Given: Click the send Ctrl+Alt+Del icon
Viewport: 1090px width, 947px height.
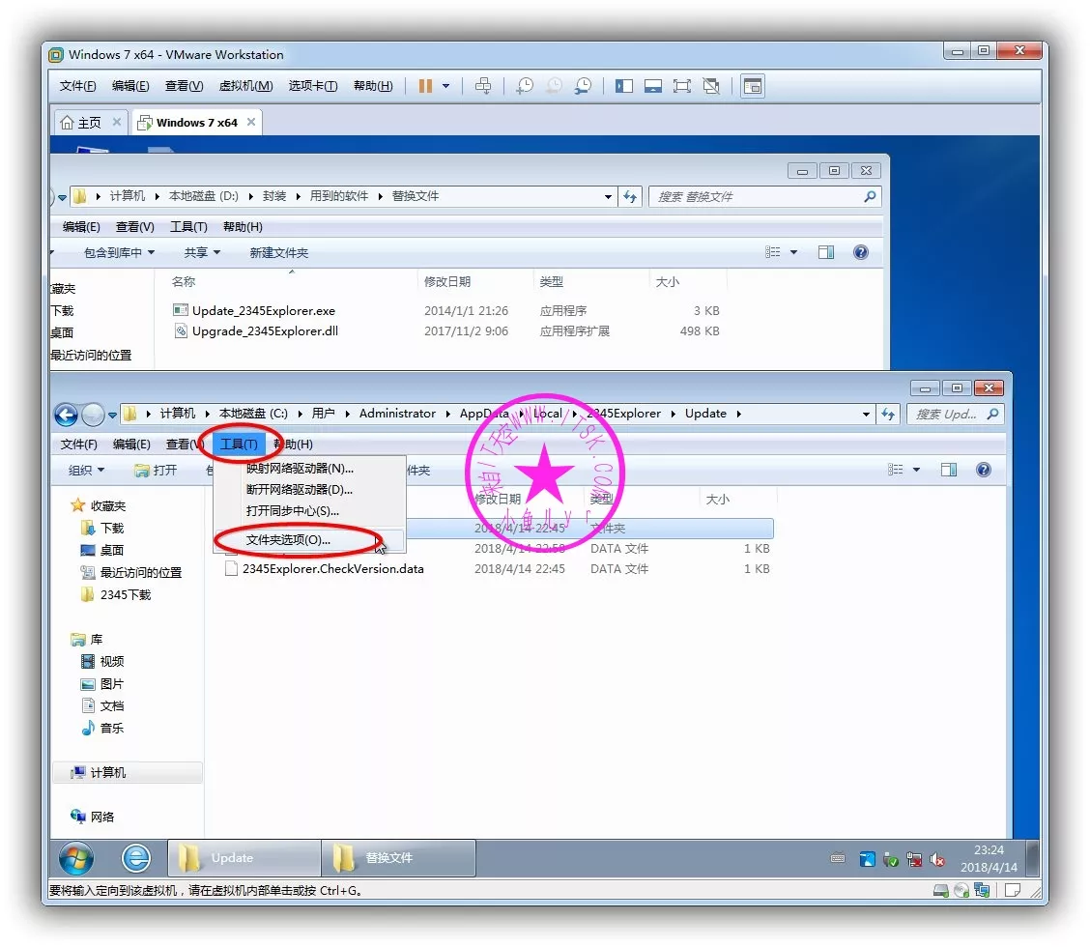Looking at the screenshot, I should [x=483, y=86].
